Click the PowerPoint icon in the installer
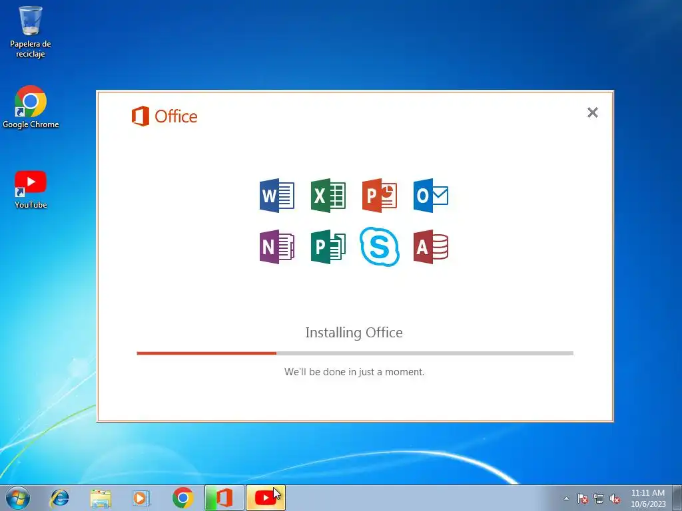This screenshot has height=511, width=682. 379,196
